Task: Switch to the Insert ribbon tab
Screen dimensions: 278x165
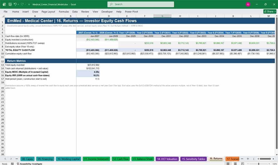Action: [26, 11]
